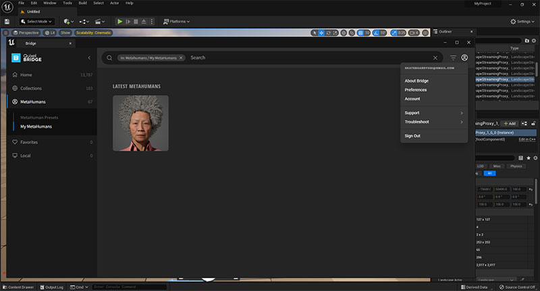Choose Sign Out from the menu
Image resolution: width=540 pixels, height=291 pixels.
412,135
